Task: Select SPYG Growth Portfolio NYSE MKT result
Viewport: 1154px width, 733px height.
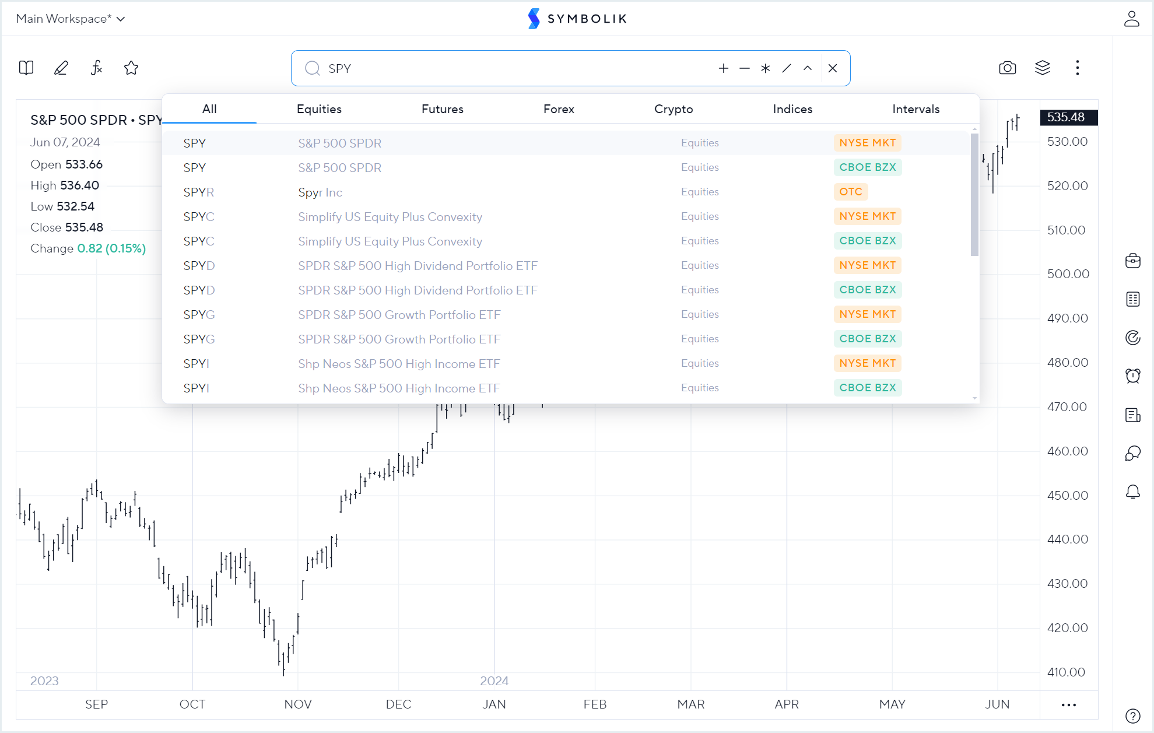Action: 566,314
